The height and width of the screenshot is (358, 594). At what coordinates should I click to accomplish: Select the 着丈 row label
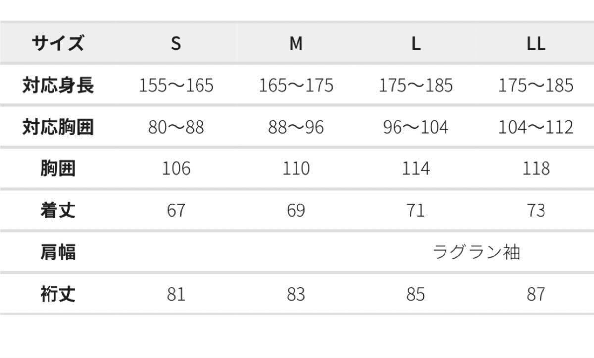[x=58, y=210]
